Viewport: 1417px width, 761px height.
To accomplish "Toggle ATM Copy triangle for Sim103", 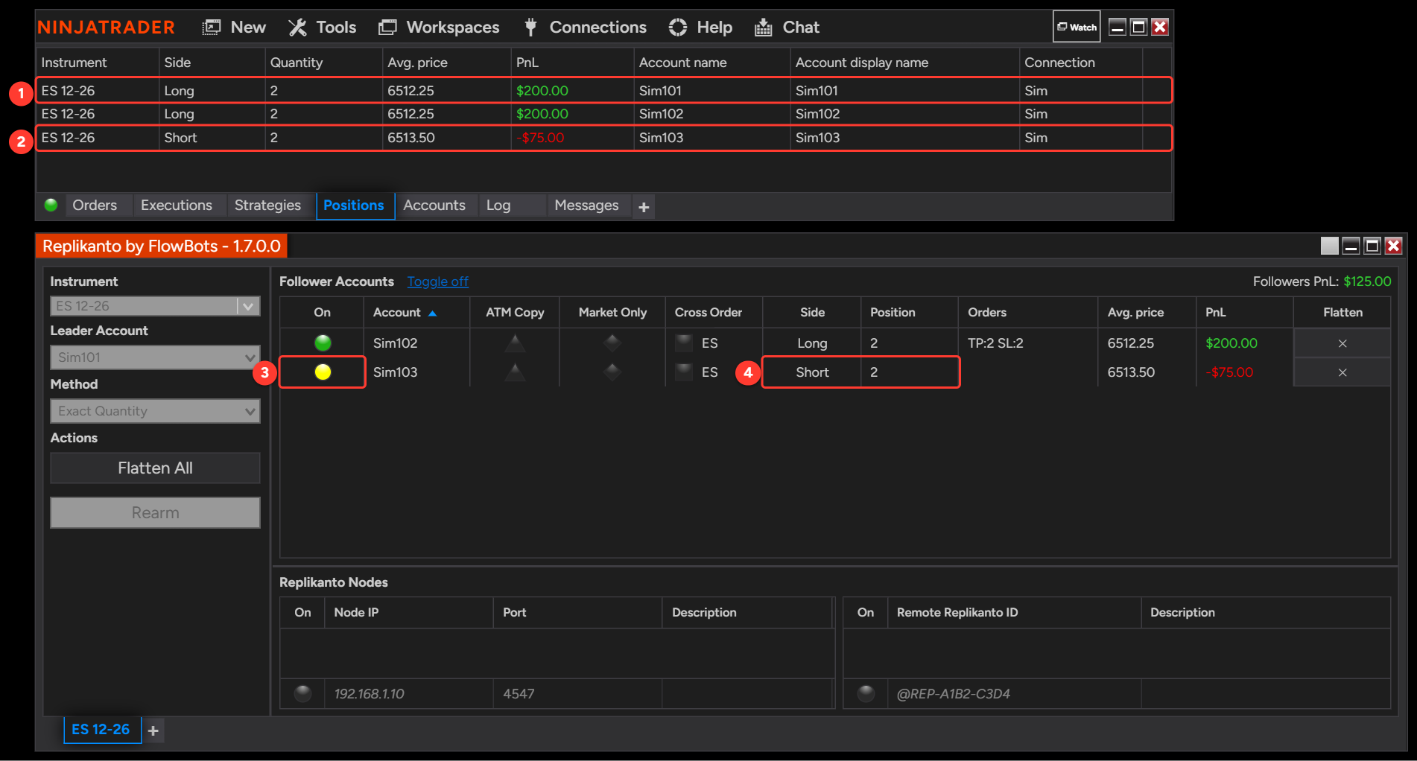I will (515, 372).
